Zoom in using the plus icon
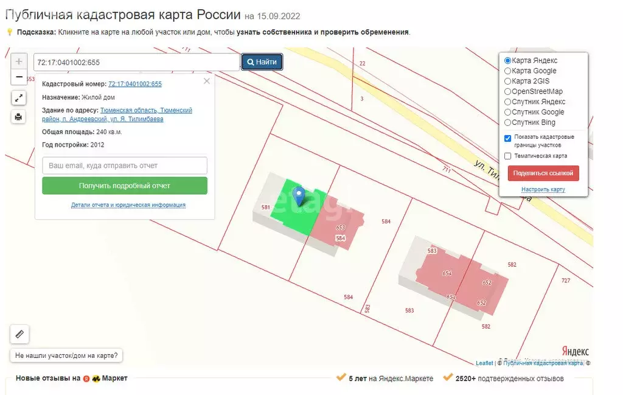The height and width of the screenshot is (395, 623). pyautogui.click(x=18, y=61)
